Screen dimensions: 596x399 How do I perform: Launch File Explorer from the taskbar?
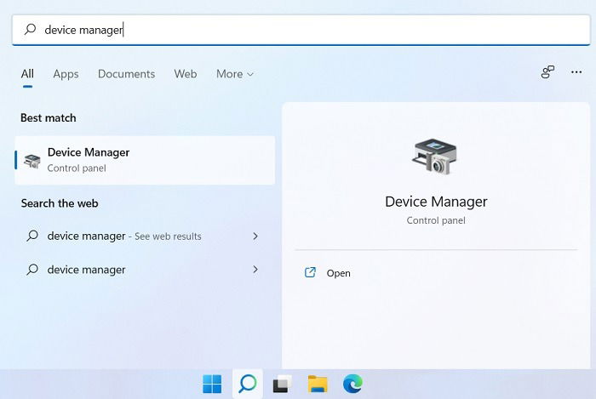coord(318,384)
